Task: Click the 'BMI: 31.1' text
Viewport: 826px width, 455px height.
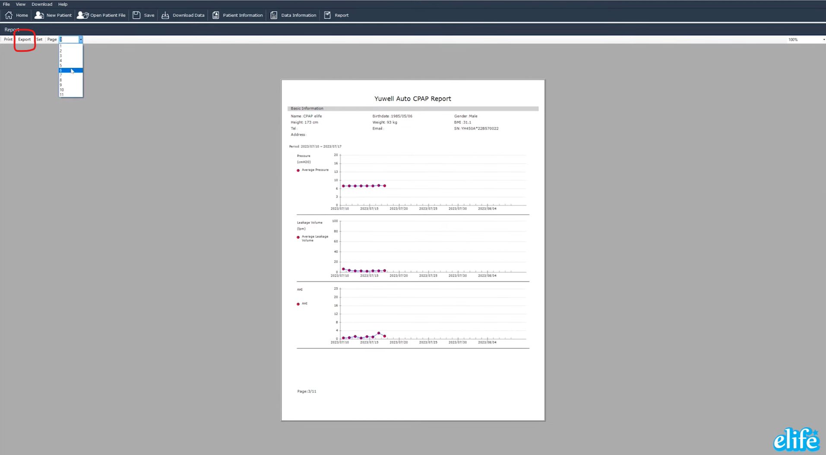Action: pyautogui.click(x=462, y=122)
